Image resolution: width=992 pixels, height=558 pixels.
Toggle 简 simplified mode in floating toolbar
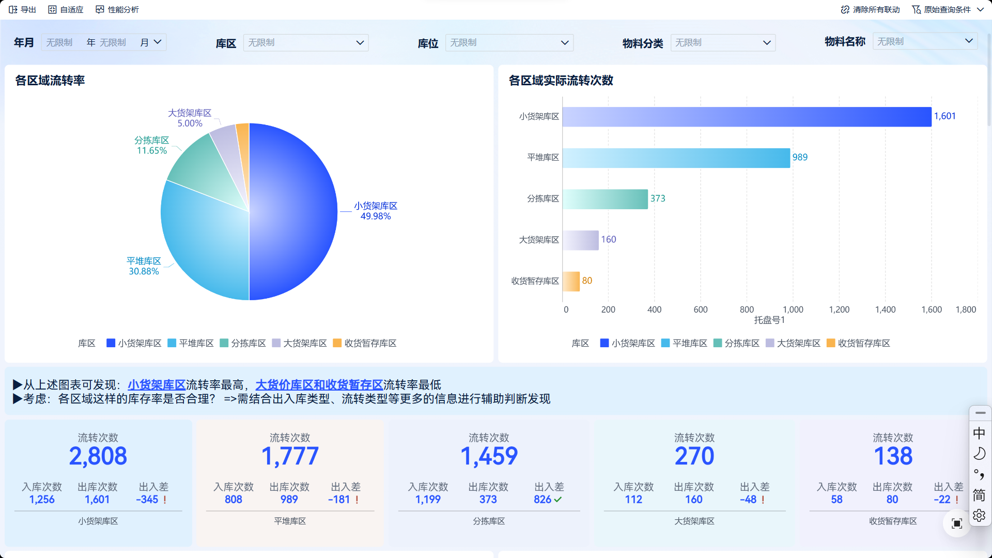pyautogui.click(x=979, y=494)
